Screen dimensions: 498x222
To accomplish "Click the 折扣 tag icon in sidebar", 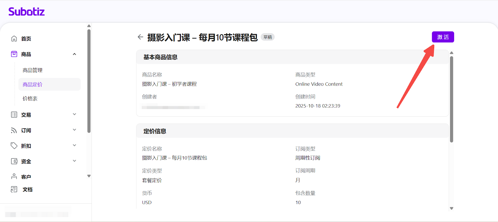I will pyautogui.click(x=14, y=146).
